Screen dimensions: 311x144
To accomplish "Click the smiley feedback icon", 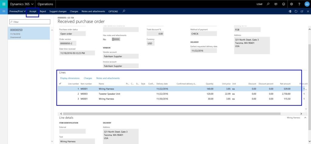I will (284, 4).
